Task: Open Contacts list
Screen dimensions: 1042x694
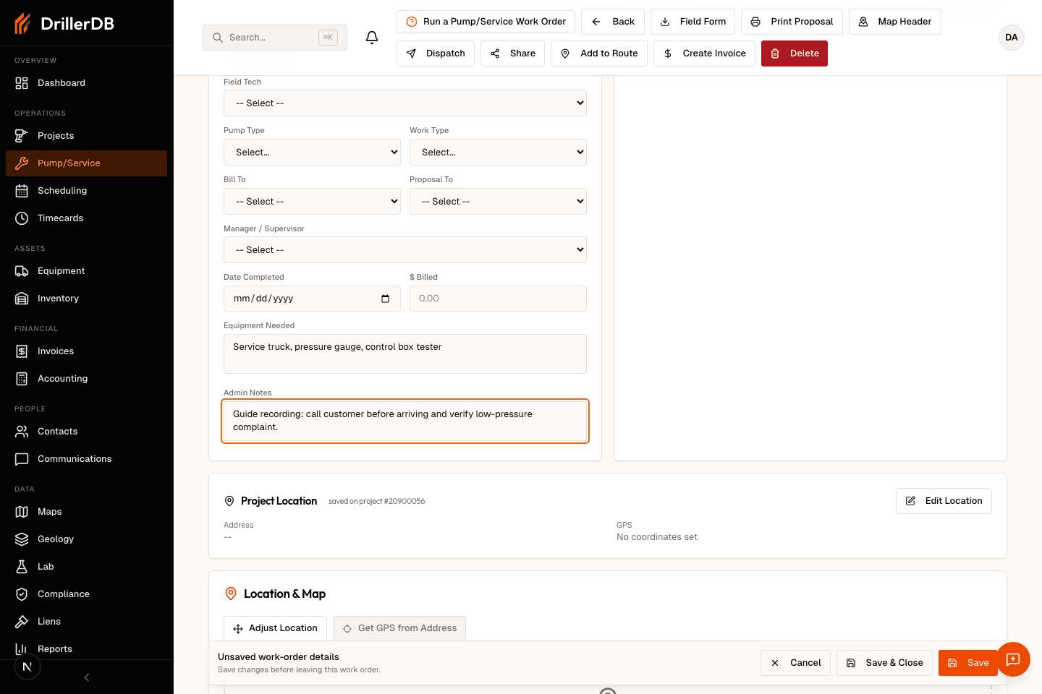Action: [x=86, y=432]
